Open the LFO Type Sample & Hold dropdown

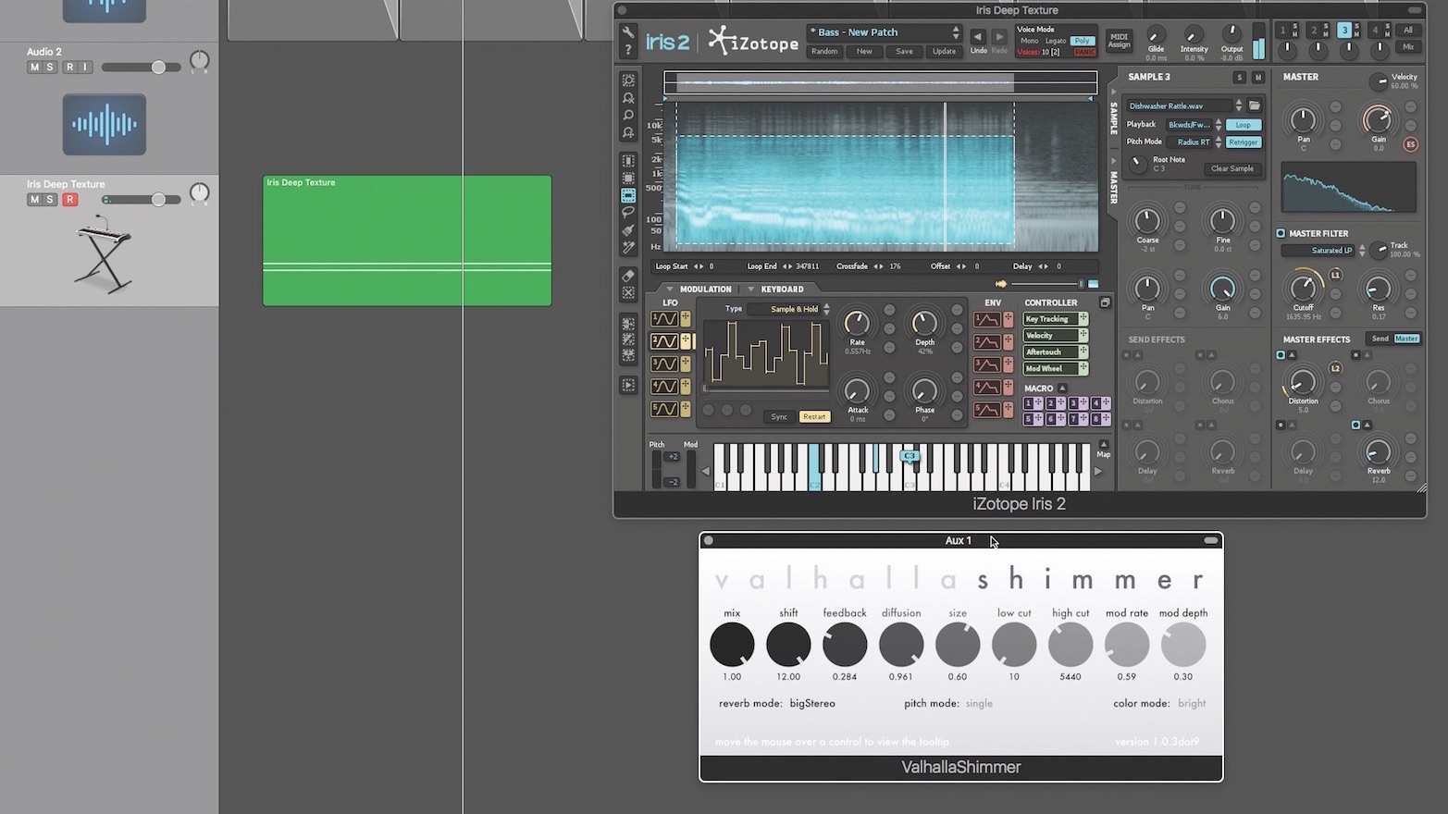coord(789,309)
